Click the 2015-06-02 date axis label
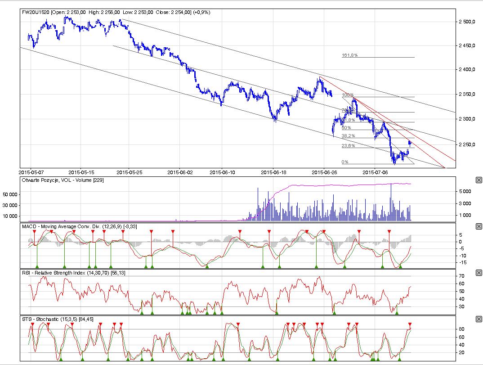This screenshot has height=365, width=483. click(x=180, y=172)
